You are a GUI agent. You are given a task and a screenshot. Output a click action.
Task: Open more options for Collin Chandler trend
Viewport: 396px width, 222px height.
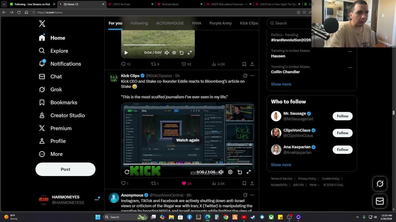[x=350, y=68]
